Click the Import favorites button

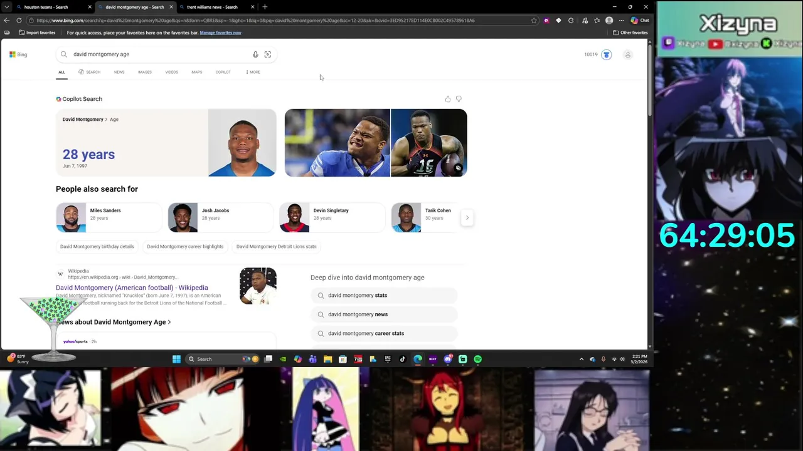37,33
